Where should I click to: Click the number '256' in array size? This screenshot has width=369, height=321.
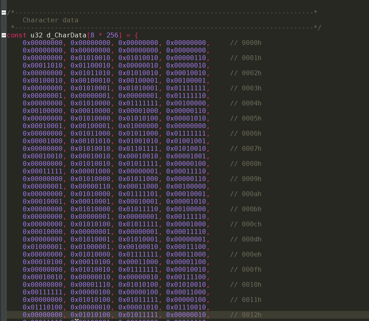(112, 35)
